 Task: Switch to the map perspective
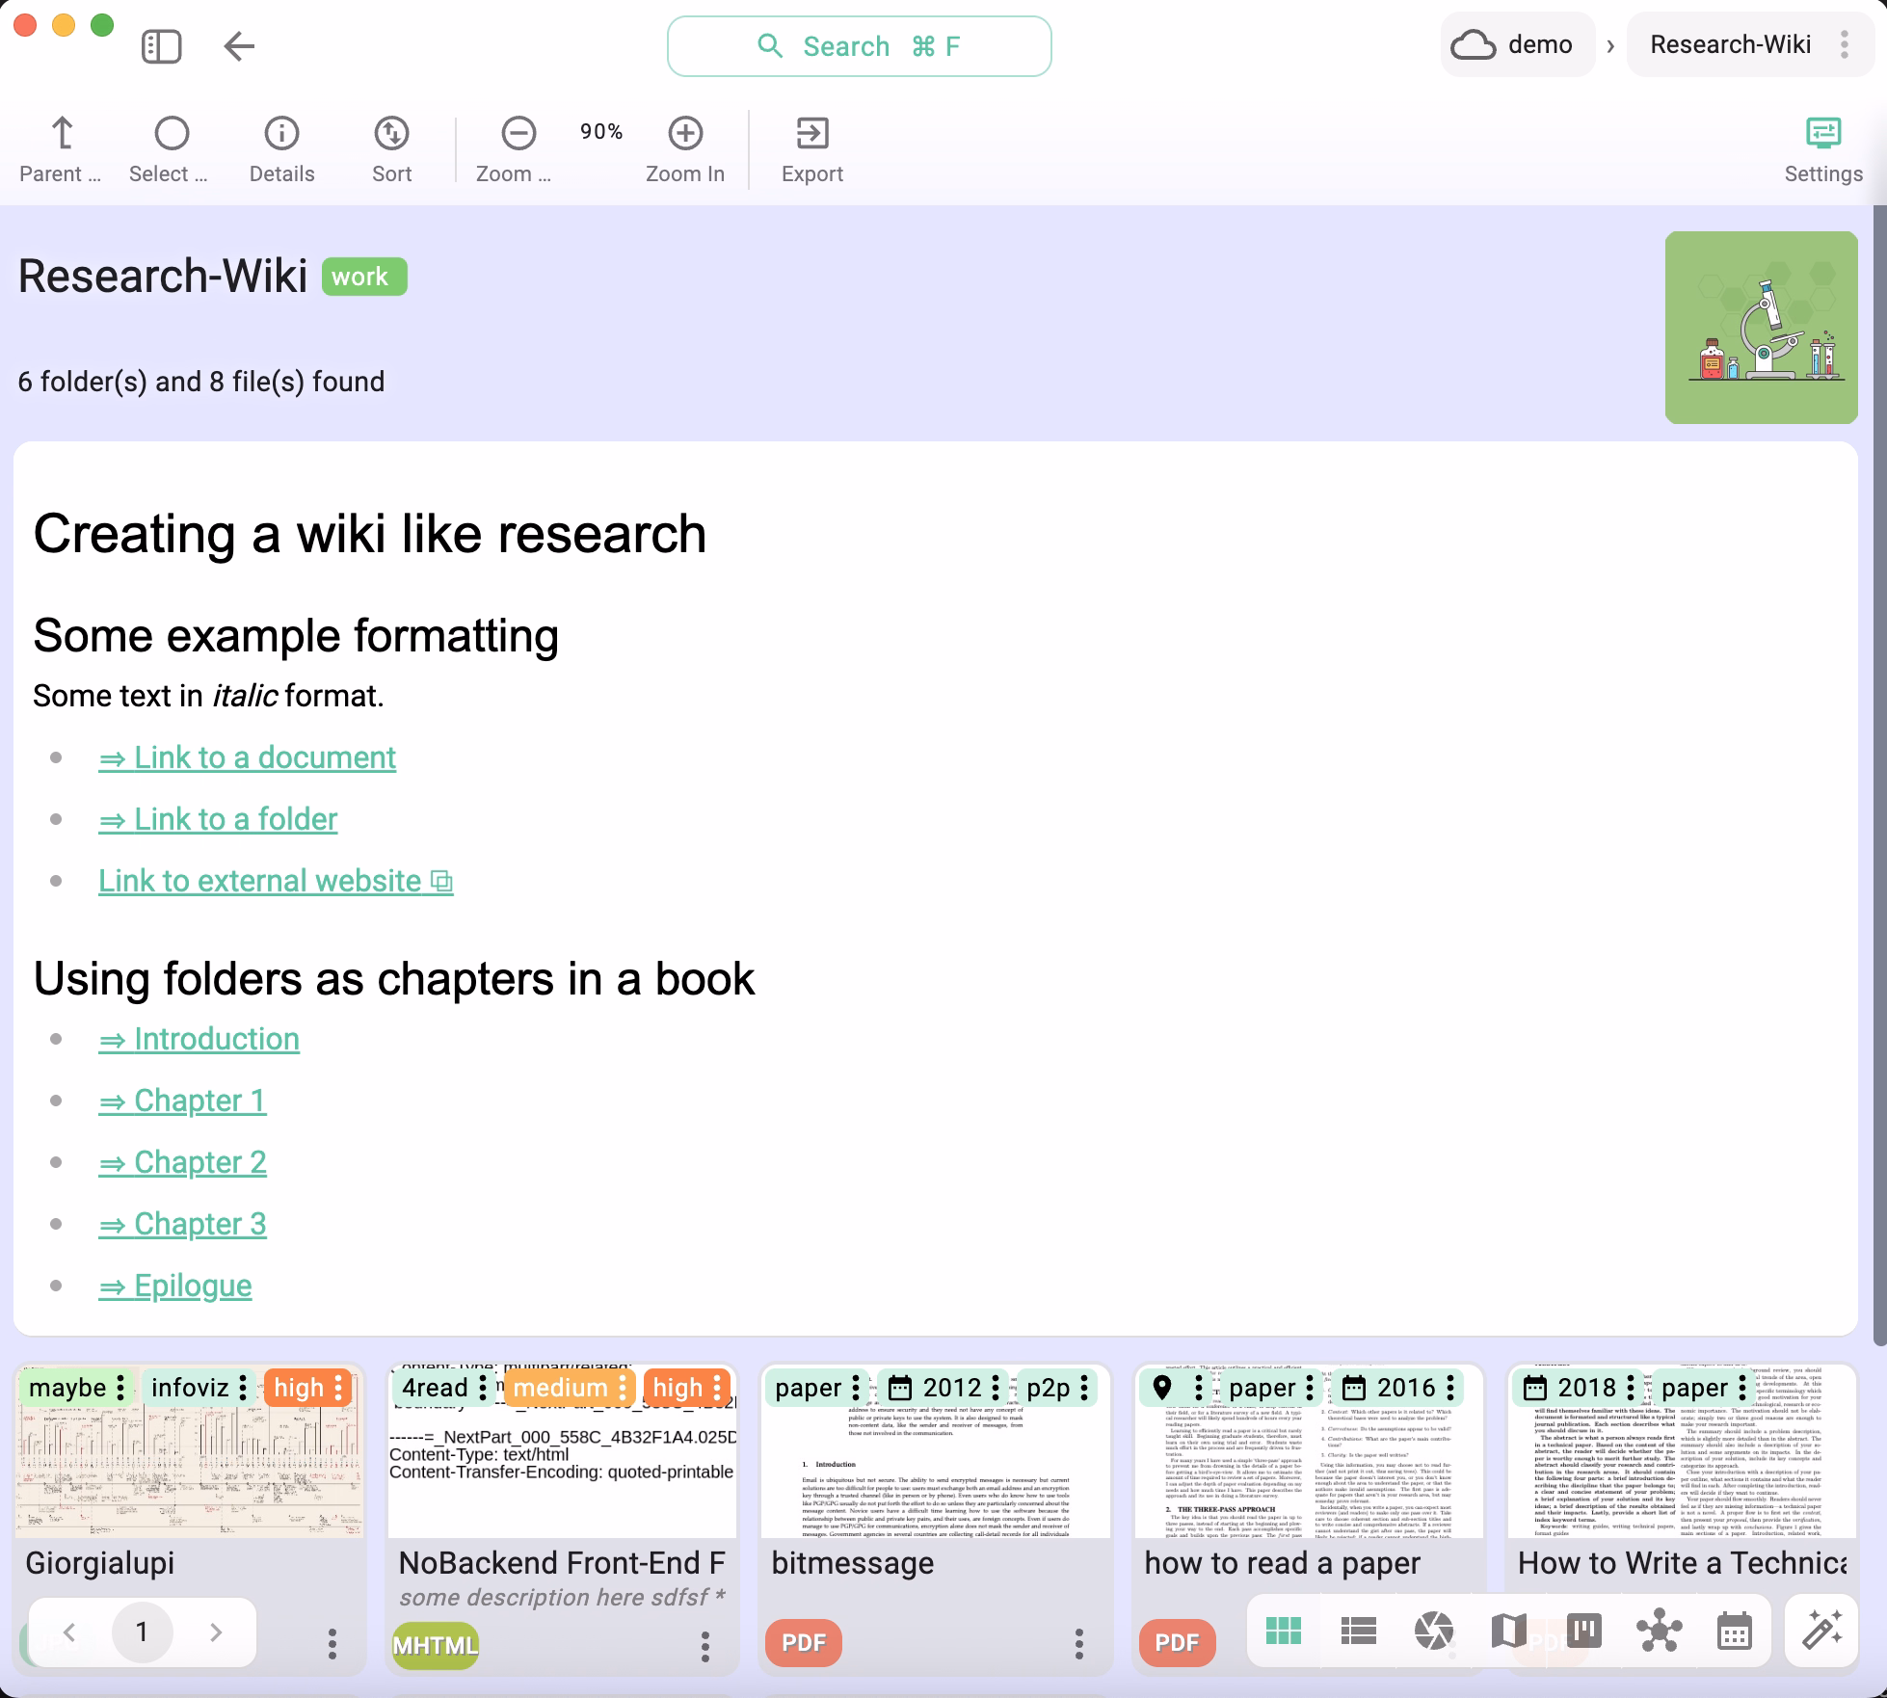coord(1508,1631)
